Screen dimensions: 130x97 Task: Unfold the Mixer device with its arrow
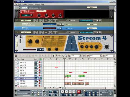coord(17,8)
